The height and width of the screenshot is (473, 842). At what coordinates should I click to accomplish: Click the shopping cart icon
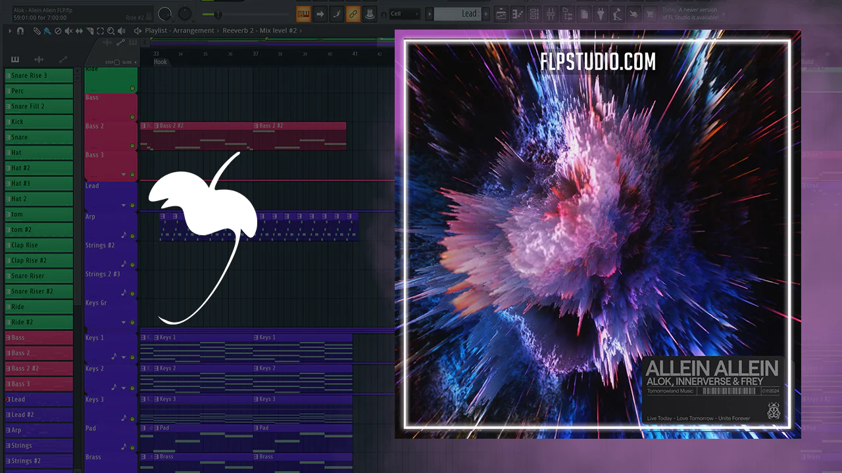(x=651, y=13)
